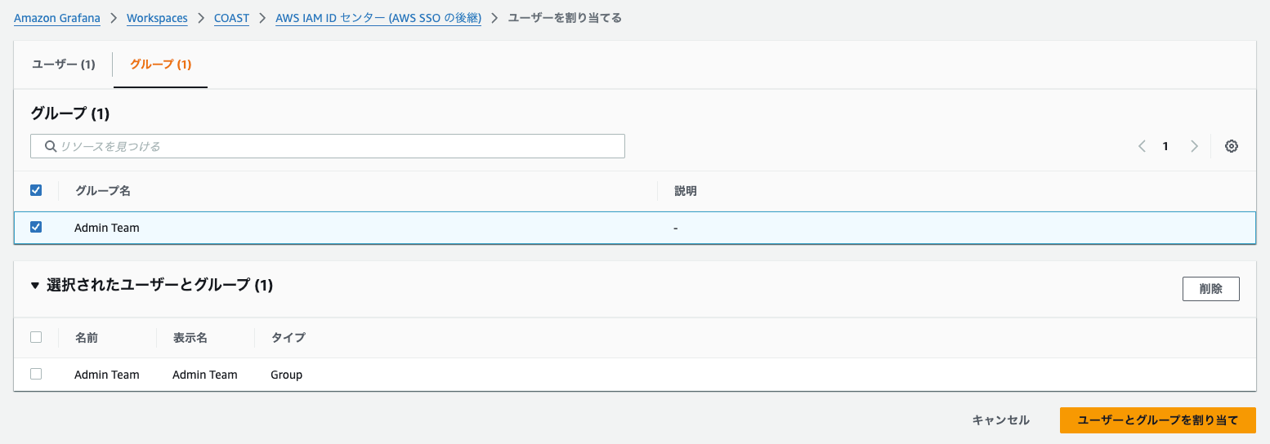The width and height of the screenshot is (1270, 444).
Task: Open table preferences gear icon
Action: coord(1232,146)
